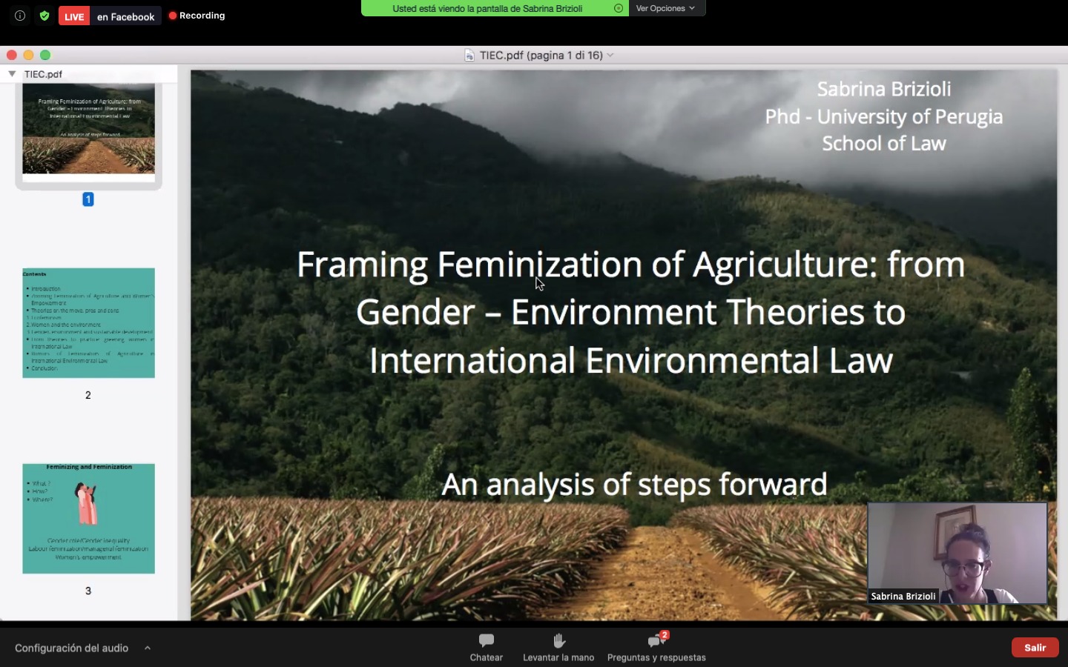Collapse the TIEC.pdf sidebar disclosure triangle
1068x667 pixels.
pyautogui.click(x=12, y=74)
